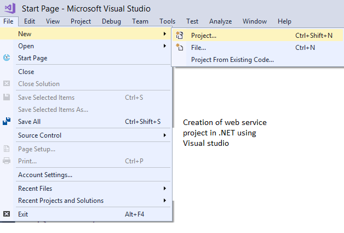Viewport: 344px width, 233px height.
Task: Click the Ctrl+Shift+N shortcut text
Action: tap(314, 35)
